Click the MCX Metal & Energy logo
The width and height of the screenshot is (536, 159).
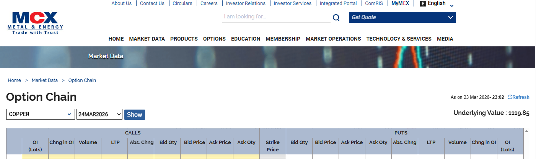tap(35, 23)
